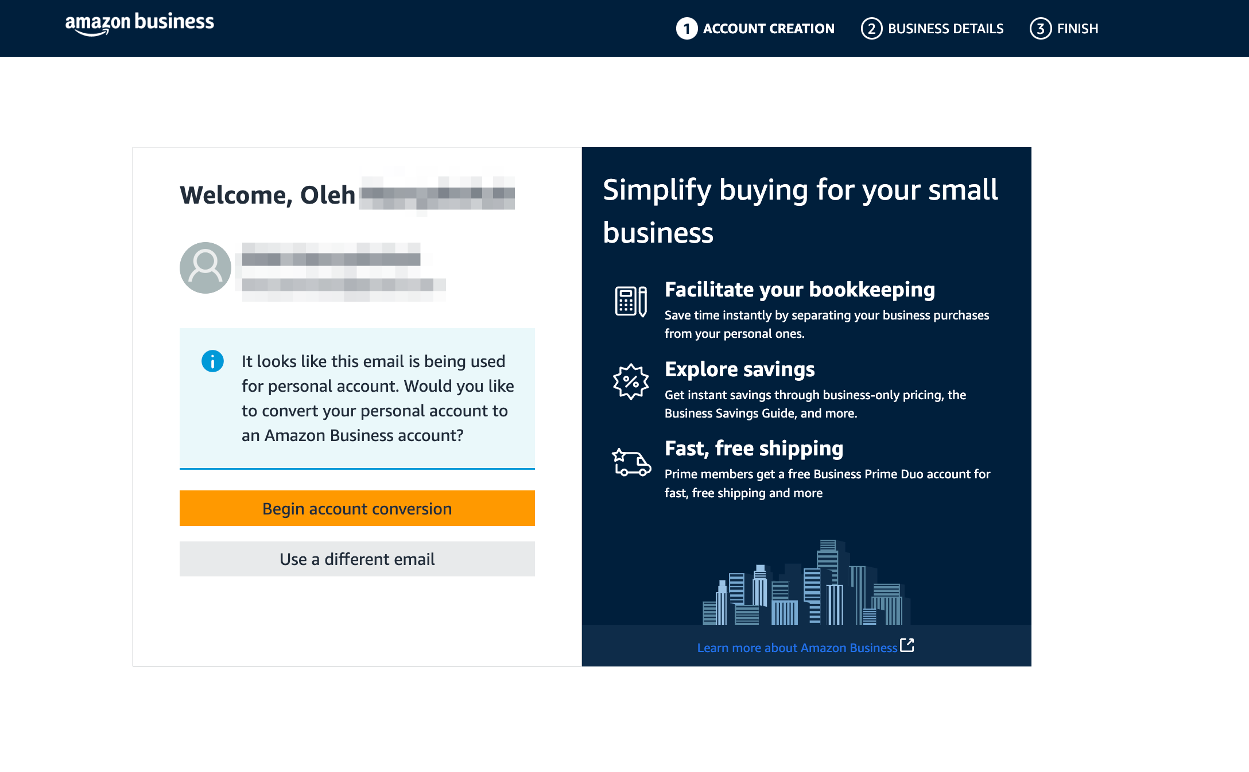Click the separating business purchases description text

pos(827,324)
